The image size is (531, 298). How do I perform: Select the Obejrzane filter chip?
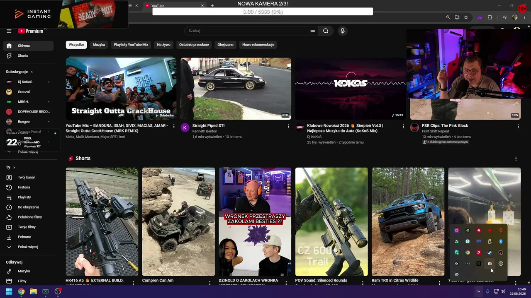(225, 45)
